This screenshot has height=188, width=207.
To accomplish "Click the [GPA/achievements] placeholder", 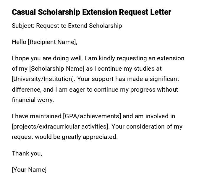I will coord(92,116).
